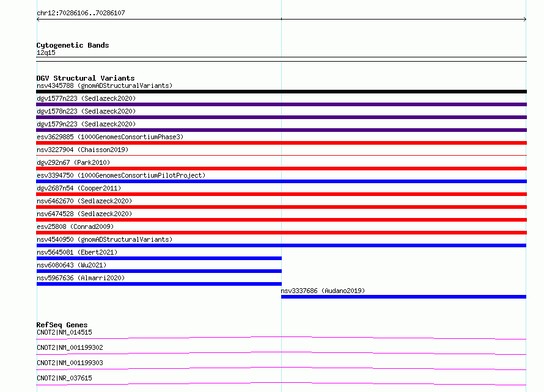Open variant nsv6462670 (Sedlazeck2020)
544x392 pixels.
click(x=84, y=201)
